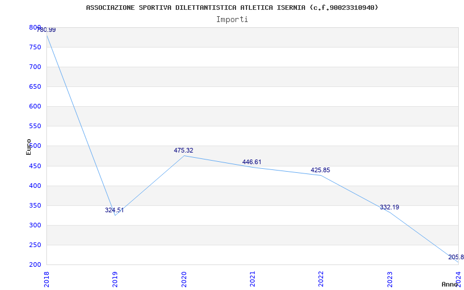Click the 200 y-axis tick label

pyautogui.click(x=35, y=264)
